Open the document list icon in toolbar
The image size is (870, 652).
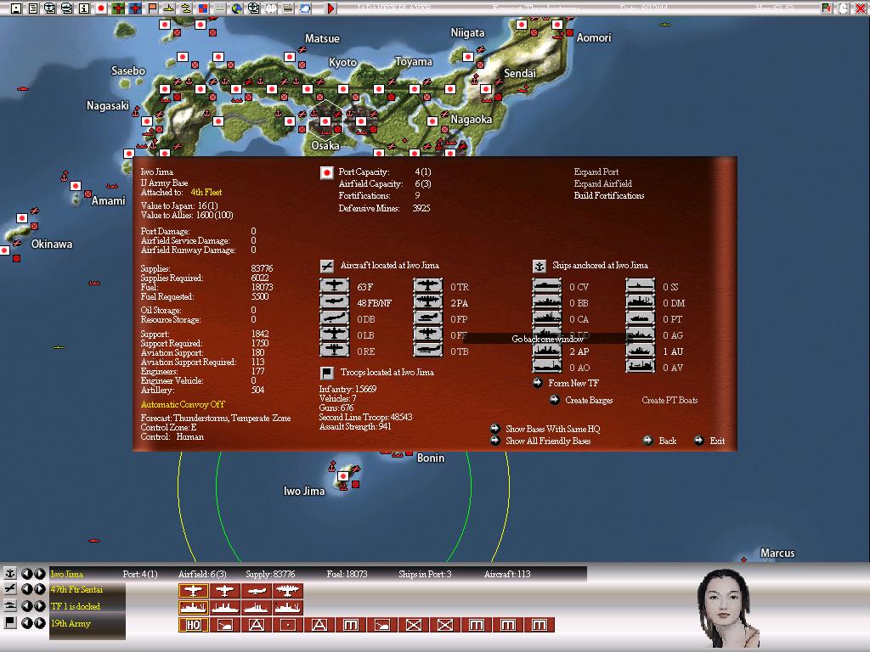(33, 8)
